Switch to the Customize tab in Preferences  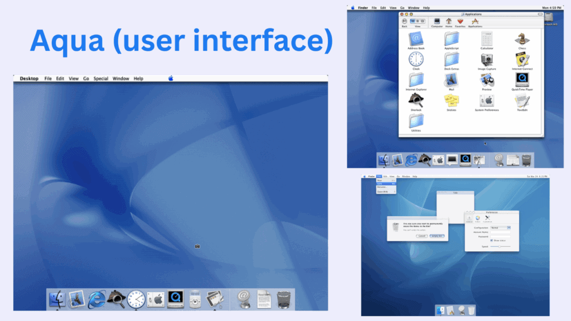tap(486, 218)
